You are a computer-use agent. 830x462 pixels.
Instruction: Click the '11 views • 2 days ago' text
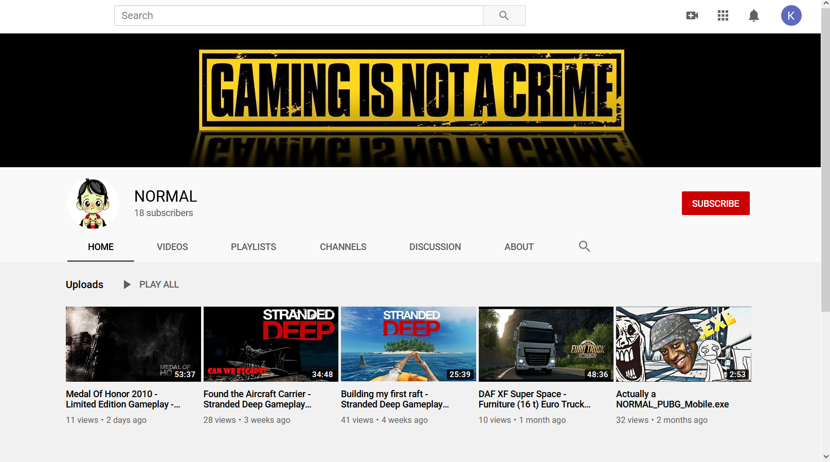pos(106,420)
